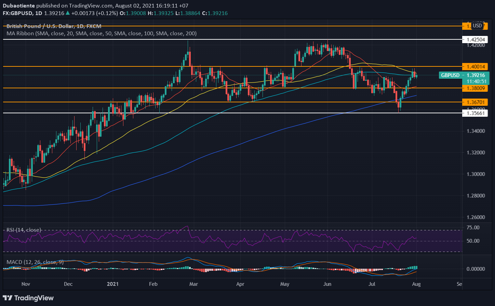This screenshot has height=306, width=495.
Task: Select the RSI (14, close) indicator label
Action: 24,230
